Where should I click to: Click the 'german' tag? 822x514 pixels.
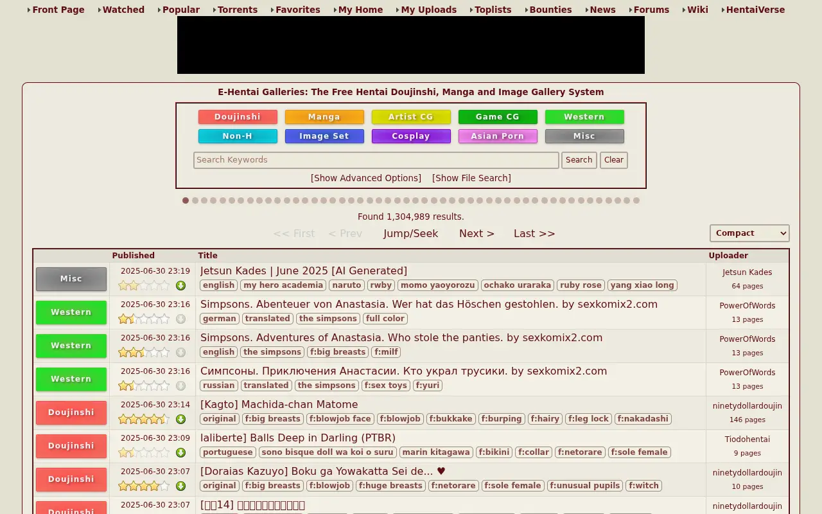click(x=220, y=319)
